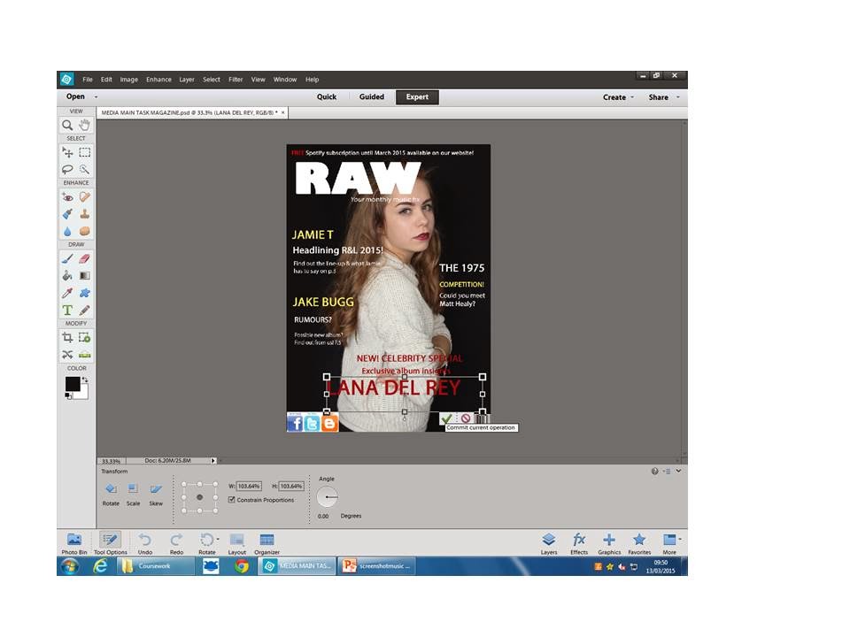Screen dimensions: 850x637
Task: Open the More panels dropdown
Action: click(x=680, y=539)
